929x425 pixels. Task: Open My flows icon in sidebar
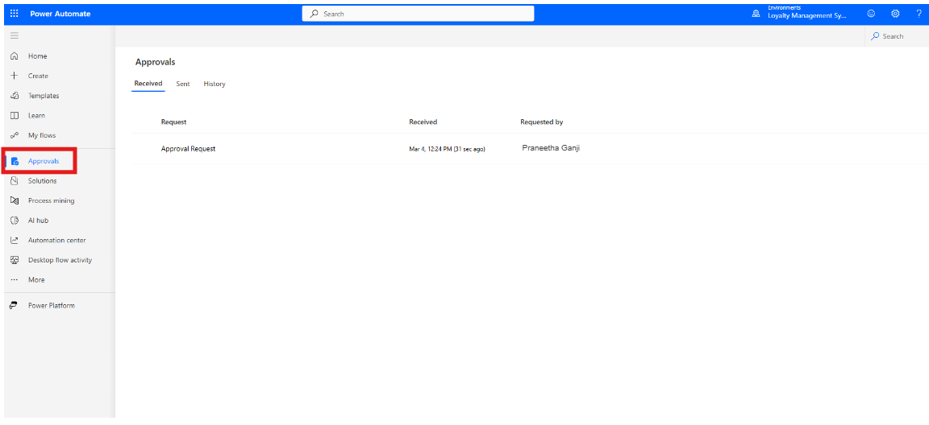[x=15, y=135]
